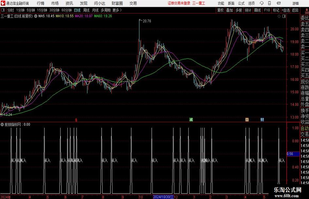Click the red $ marker under chart
Image resolution: width=309 pixels, height=199 pixels.
click(x=76, y=120)
